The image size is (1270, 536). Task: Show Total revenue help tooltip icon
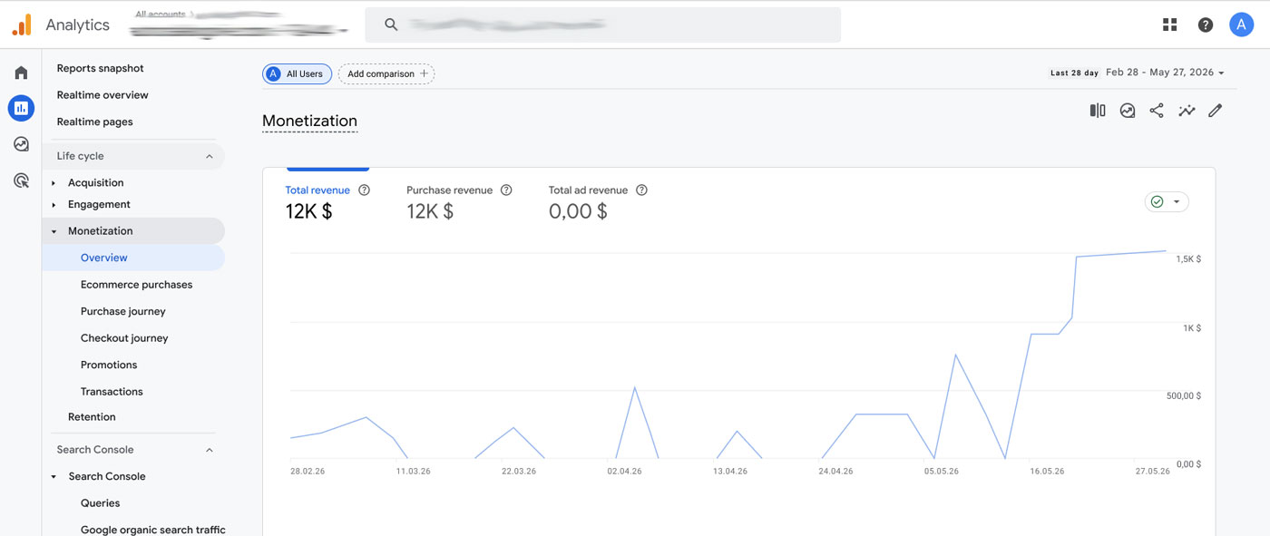pyautogui.click(x=364, y=190)
